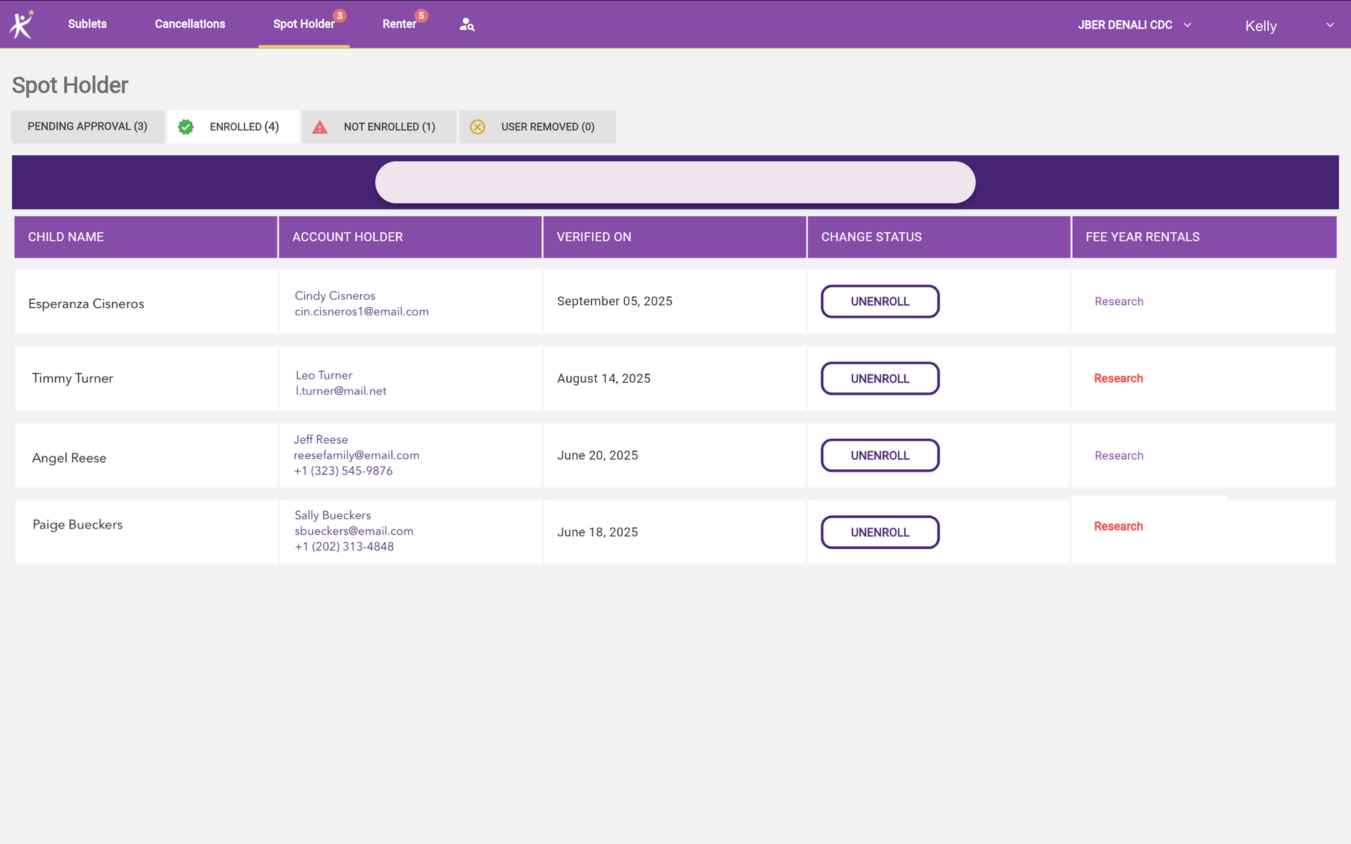Select the Not Enrolled tab

[389, 127]
